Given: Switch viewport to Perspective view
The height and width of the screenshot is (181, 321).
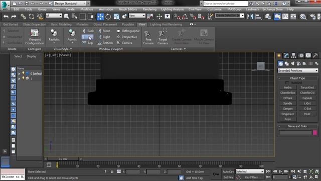Looking at the screenshot, I should 127,37.
